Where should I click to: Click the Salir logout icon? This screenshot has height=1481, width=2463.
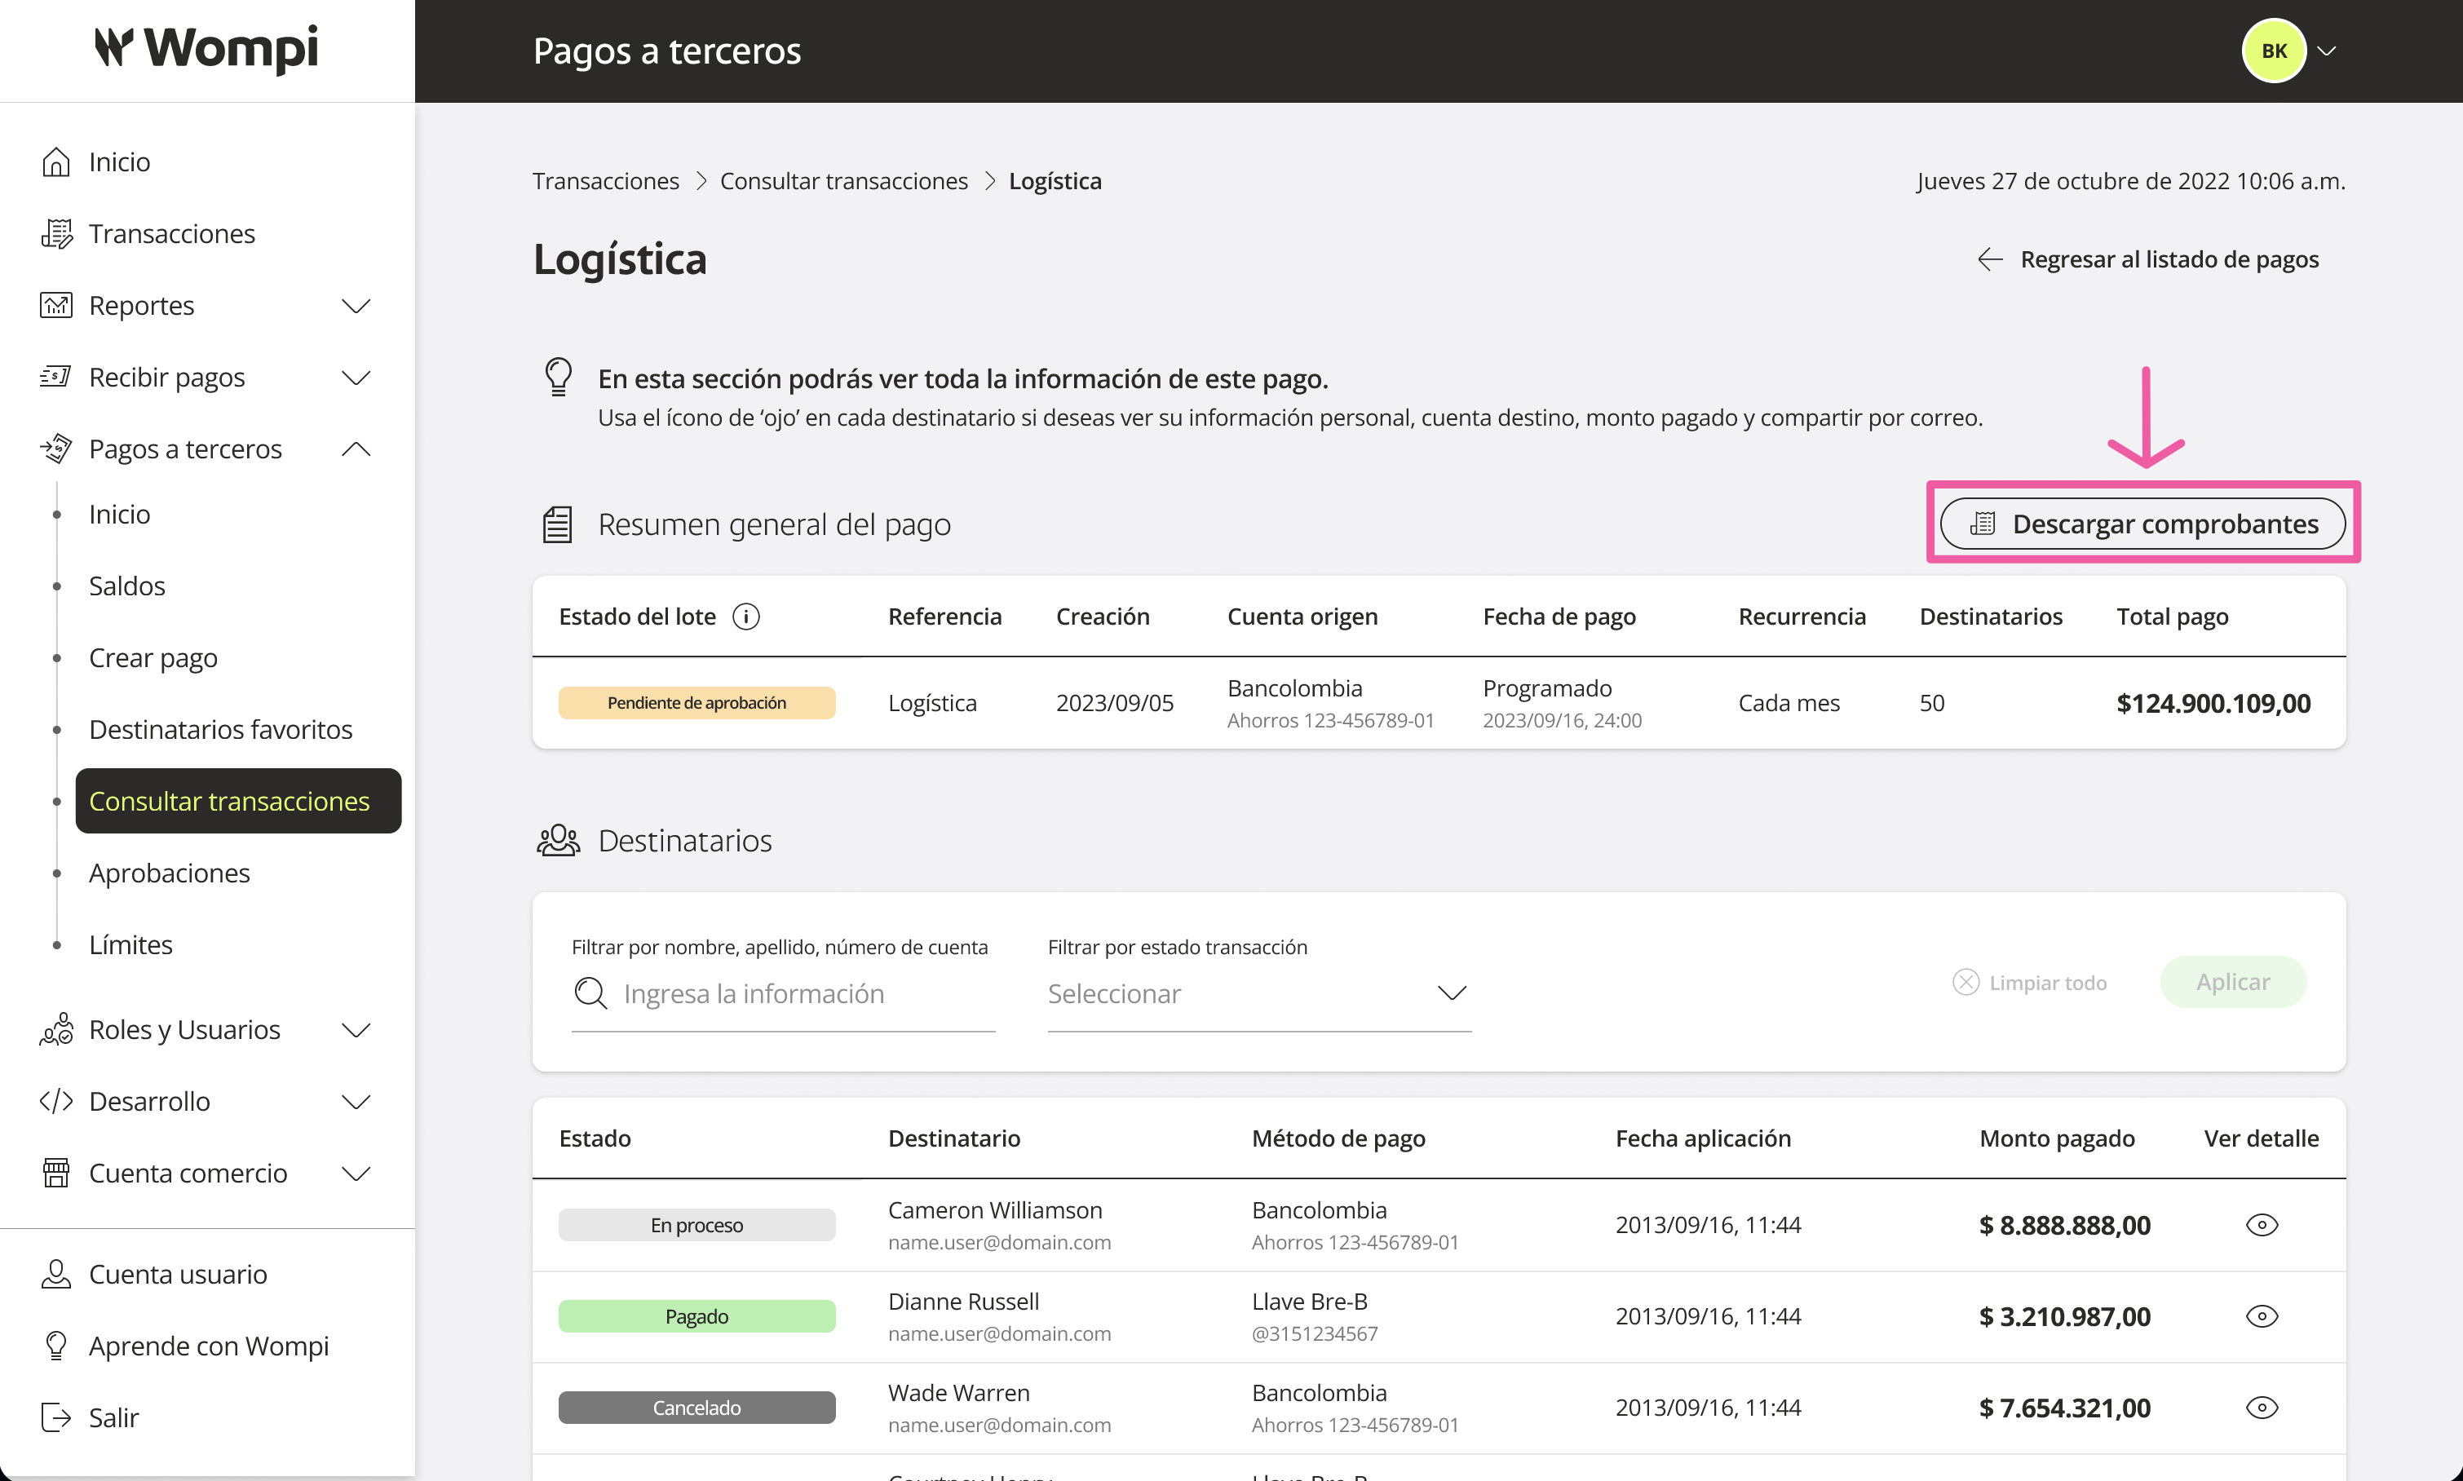pos(56,1418)
